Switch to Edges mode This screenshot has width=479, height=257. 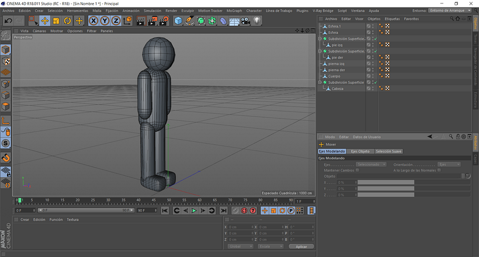[5, 95]
